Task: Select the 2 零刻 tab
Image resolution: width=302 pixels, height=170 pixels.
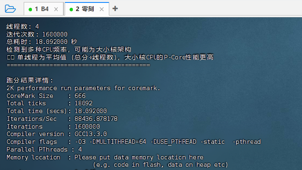Action: point(87,9)
